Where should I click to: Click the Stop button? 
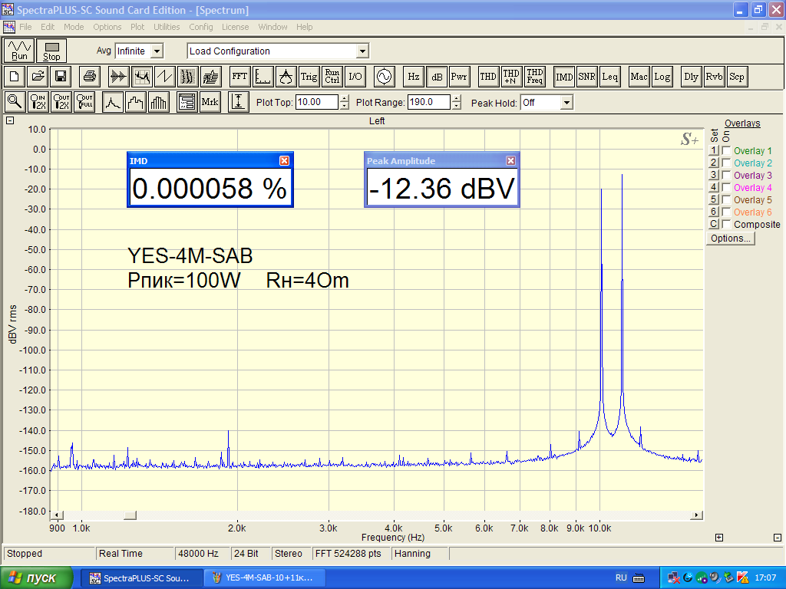tap(51, 51)
